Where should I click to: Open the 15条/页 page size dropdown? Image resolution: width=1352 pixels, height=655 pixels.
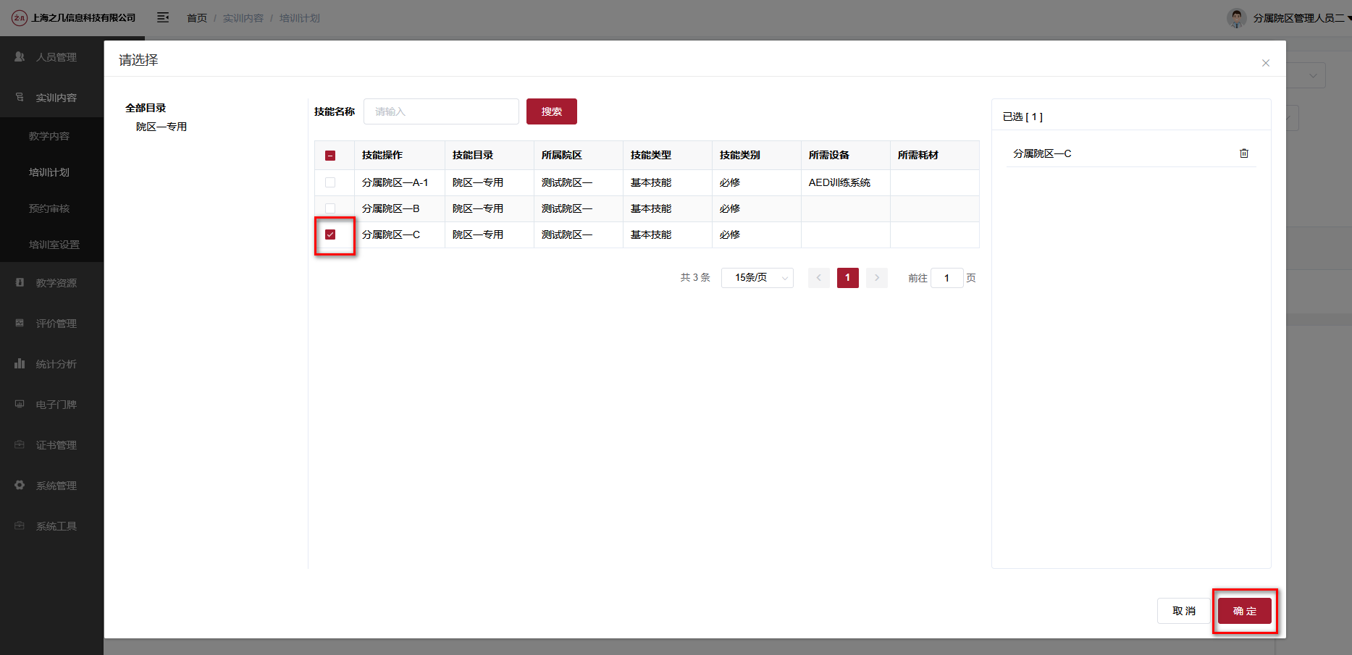point(757,278)
